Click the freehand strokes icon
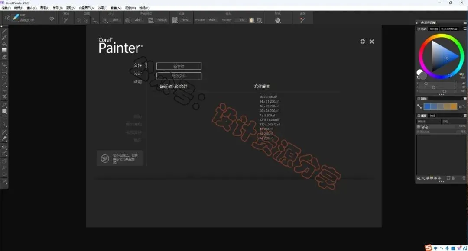 [x=79, y=20]
